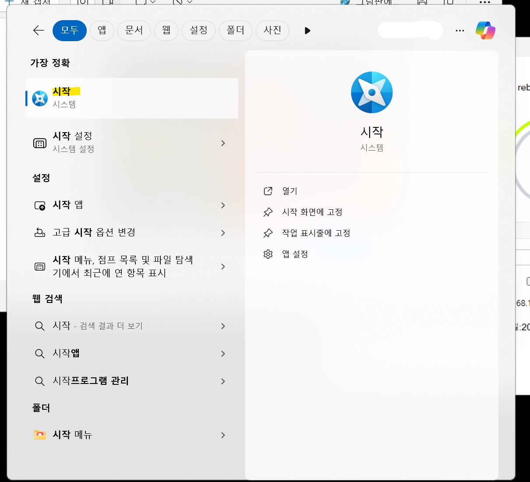Image resolution: width=530 pixels, height=482 pixels.
Task: Click the 고급 시작 옵션 recovery icon
Action: (x=40, y=232)
